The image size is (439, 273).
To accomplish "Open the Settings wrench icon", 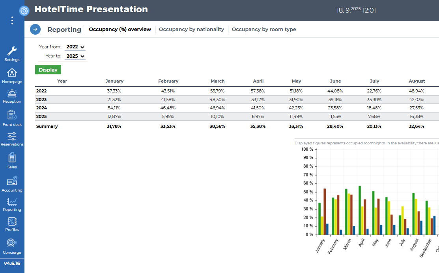I will (12, 51).
